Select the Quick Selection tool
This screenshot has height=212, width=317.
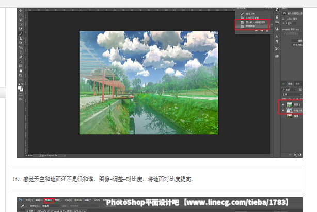pyautogui.click(x=21, y=24)
